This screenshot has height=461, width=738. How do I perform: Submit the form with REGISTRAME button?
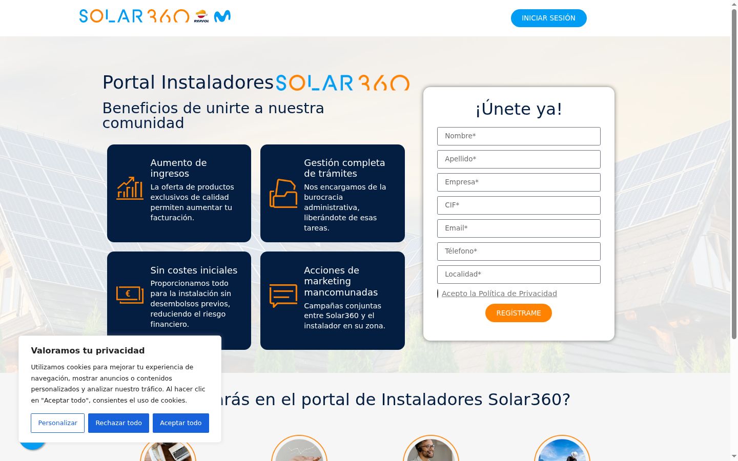(519, 313)
